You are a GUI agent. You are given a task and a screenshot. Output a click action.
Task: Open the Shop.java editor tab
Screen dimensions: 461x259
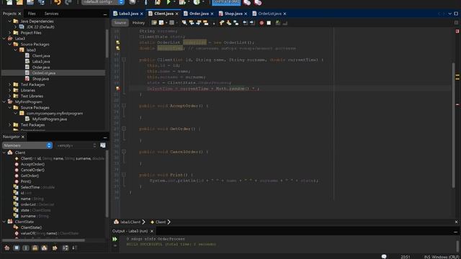pyautogui.click(x=233, y=14)
